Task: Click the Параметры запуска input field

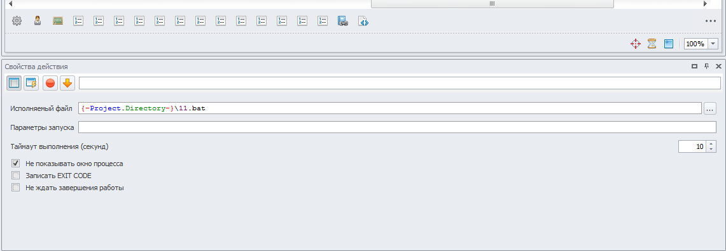Action: [397, 127]
